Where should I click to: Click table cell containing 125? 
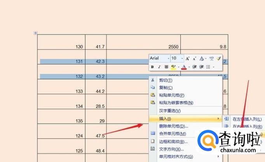[61, 146]
